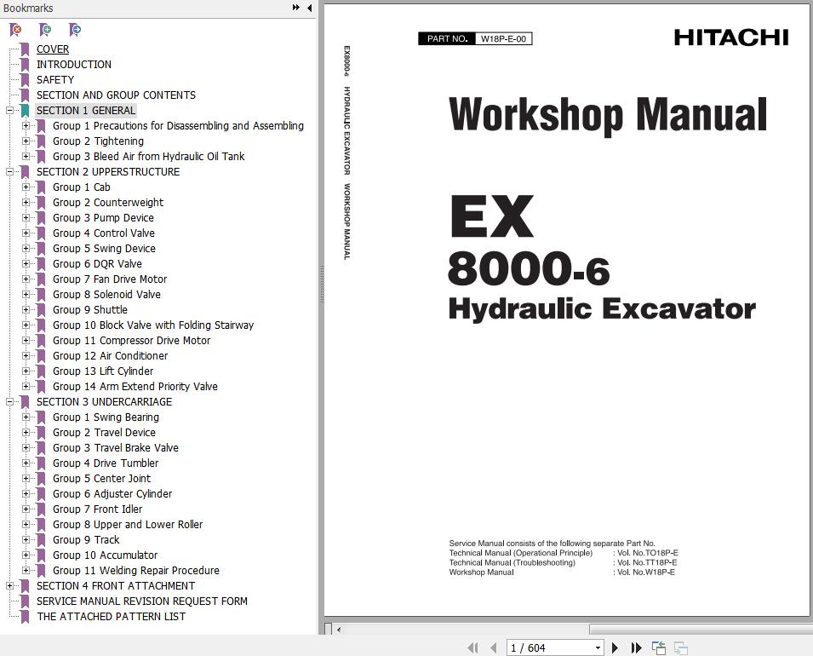Open Group 11 Compressor Drive Motor bookmark
The height and width of the screenshot is (656, 813).
(132, 341)
